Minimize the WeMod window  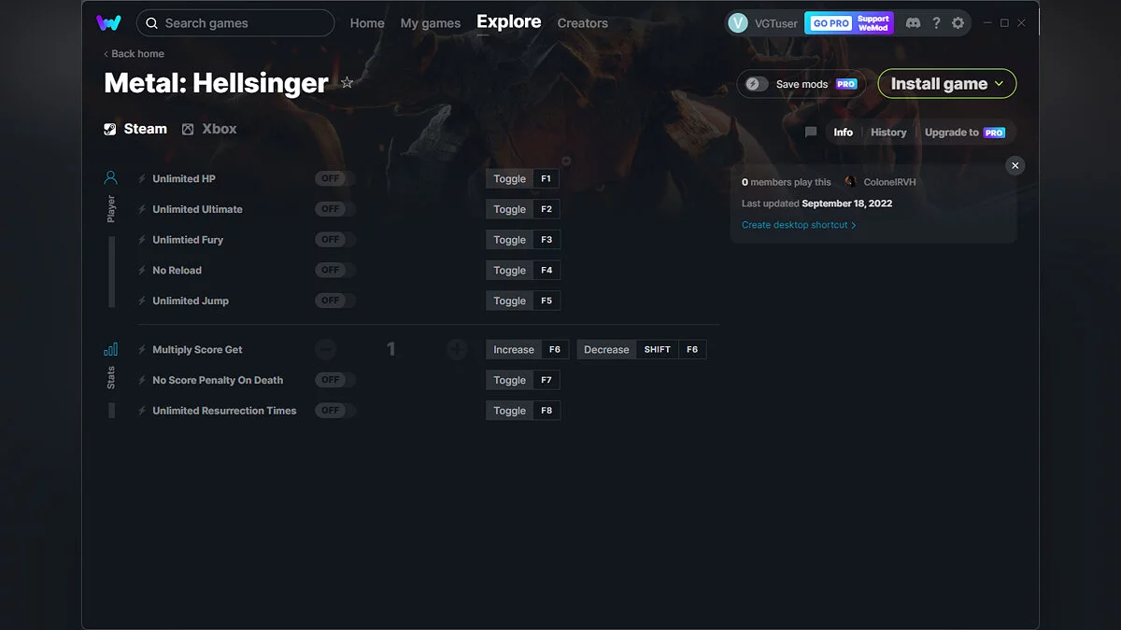[x=987, y=22]
